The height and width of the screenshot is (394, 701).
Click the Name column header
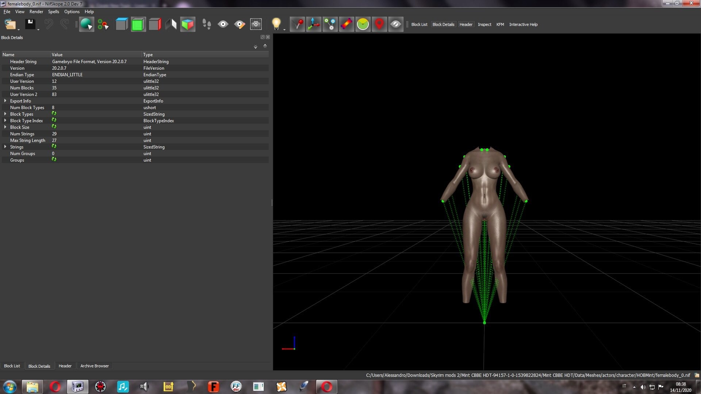coord(26,55)
